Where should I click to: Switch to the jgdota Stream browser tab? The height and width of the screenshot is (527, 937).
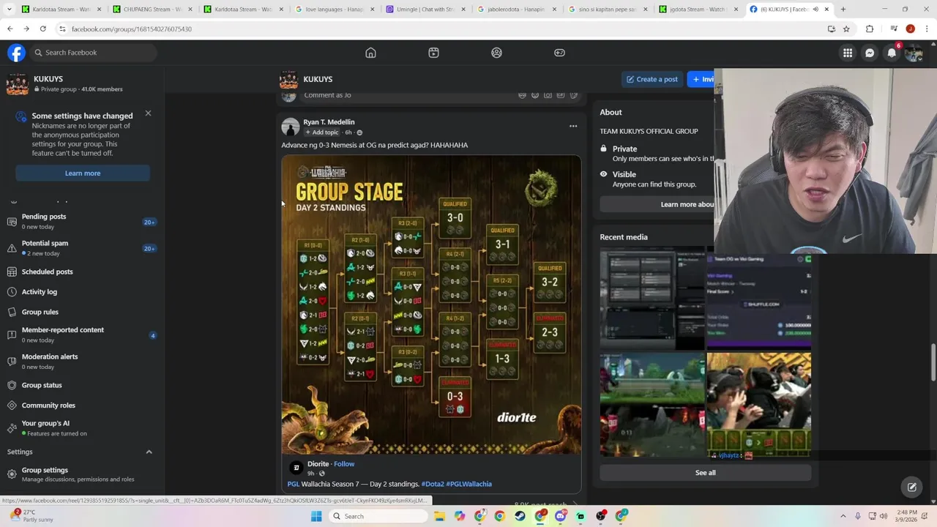[x=698, y=10]
